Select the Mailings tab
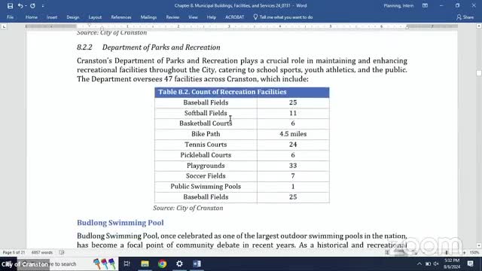This screenshot has height=271, width=482. (x=148, y=17)
